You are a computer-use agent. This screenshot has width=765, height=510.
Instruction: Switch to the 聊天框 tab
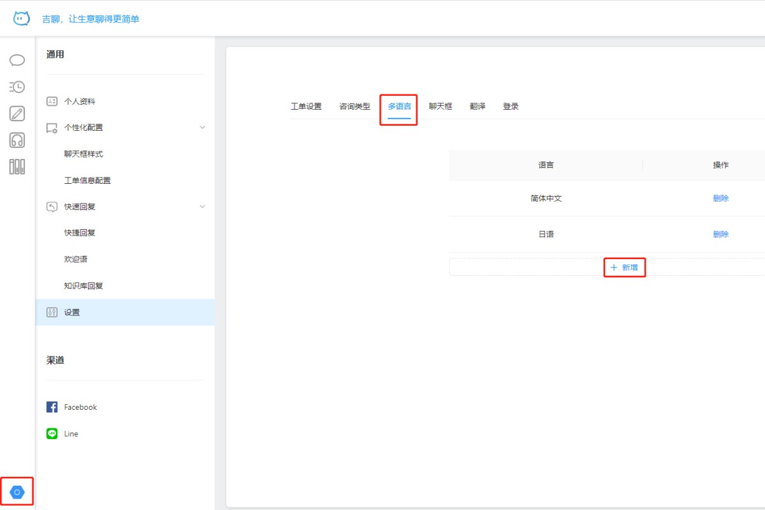441,107
